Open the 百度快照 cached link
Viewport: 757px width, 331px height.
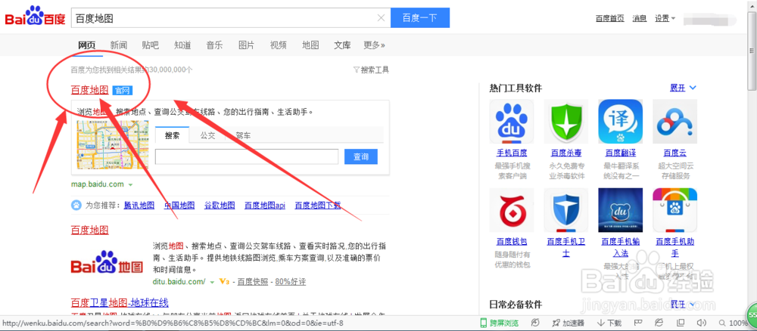[x=253, y=282]
